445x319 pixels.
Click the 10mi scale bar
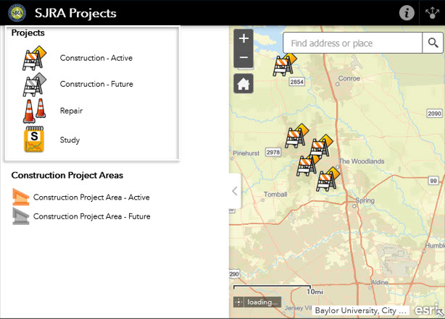pos(278,289)
